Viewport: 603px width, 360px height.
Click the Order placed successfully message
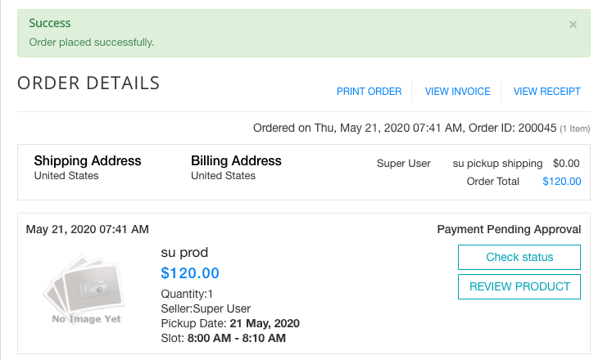tap(92, 43)
